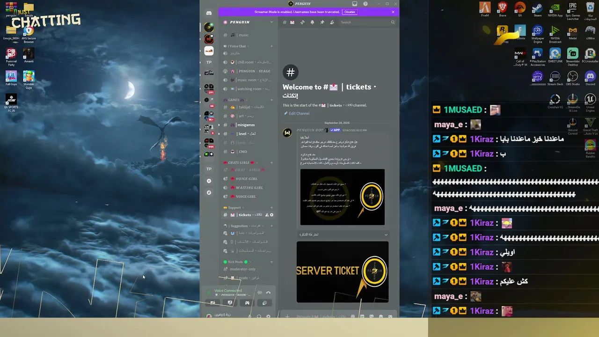This screenshot has width=599, height=337.
Task: Open the level channel
Action: click(x=248, y=134)
